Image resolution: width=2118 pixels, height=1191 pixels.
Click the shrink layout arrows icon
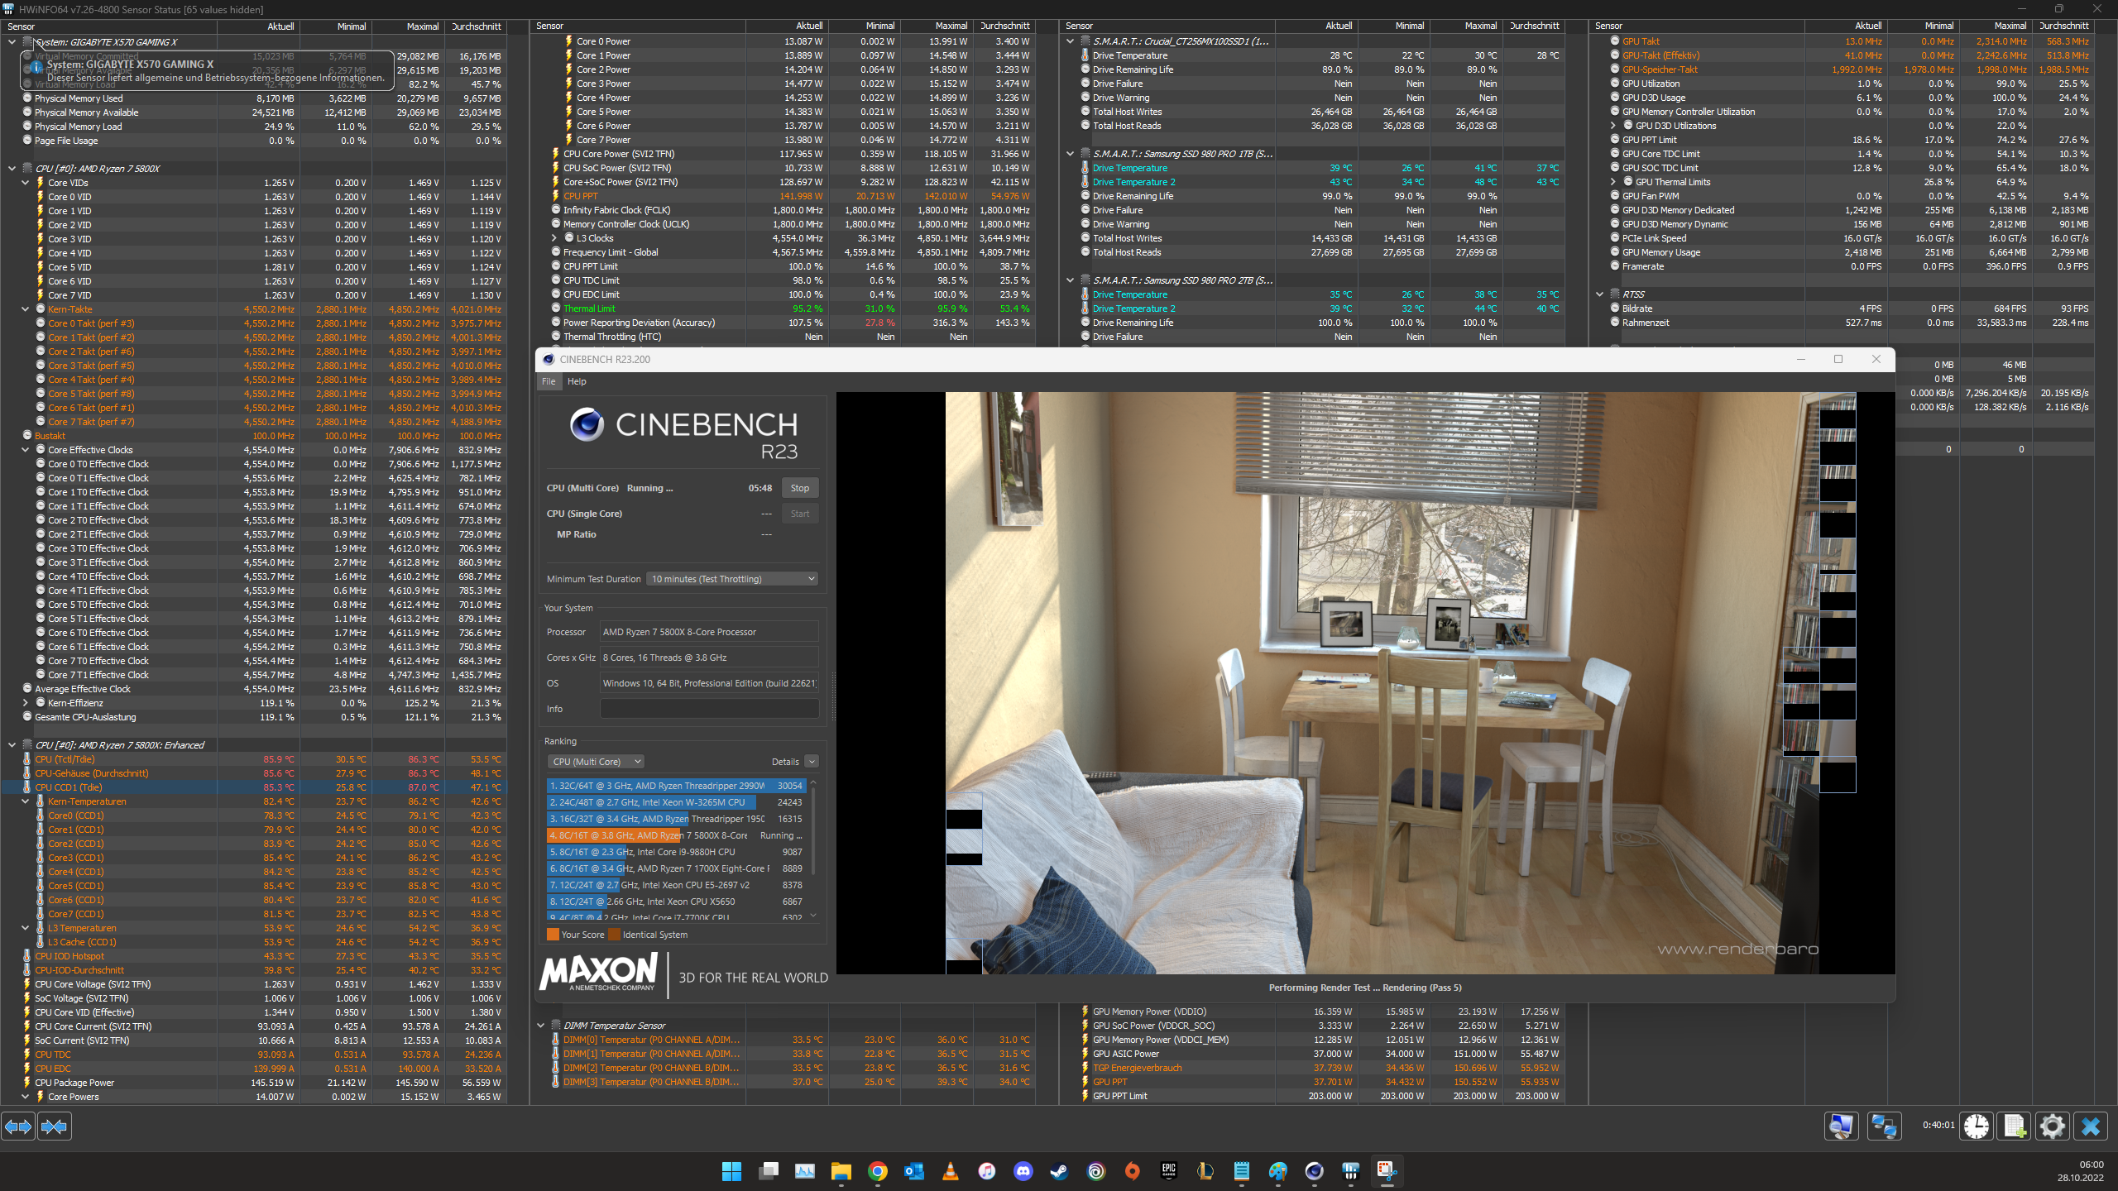click(x=55, y=1126)
